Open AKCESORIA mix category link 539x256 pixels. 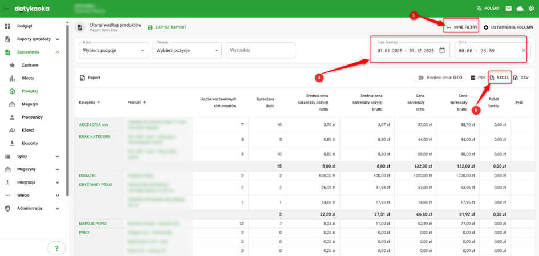pyautogui.click(x=94, y=125)
